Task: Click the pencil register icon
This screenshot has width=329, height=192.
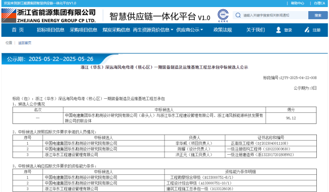Action: coord(307,30)
